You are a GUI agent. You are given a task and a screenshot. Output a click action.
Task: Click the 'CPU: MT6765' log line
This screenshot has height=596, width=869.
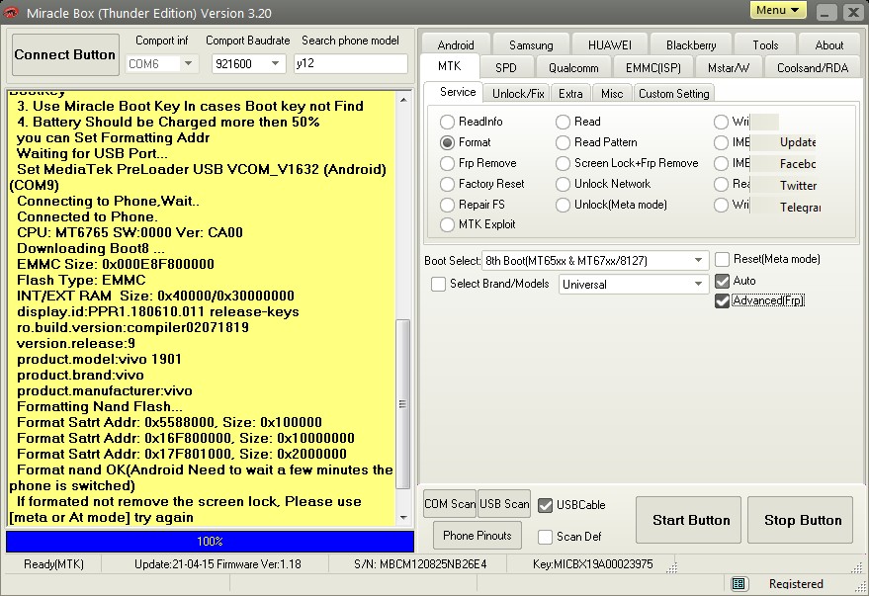coord(130,232)
